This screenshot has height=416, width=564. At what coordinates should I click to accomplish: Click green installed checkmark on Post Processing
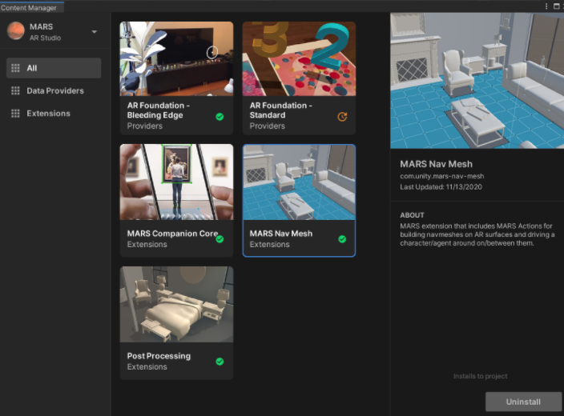click(x=220, y=362)
